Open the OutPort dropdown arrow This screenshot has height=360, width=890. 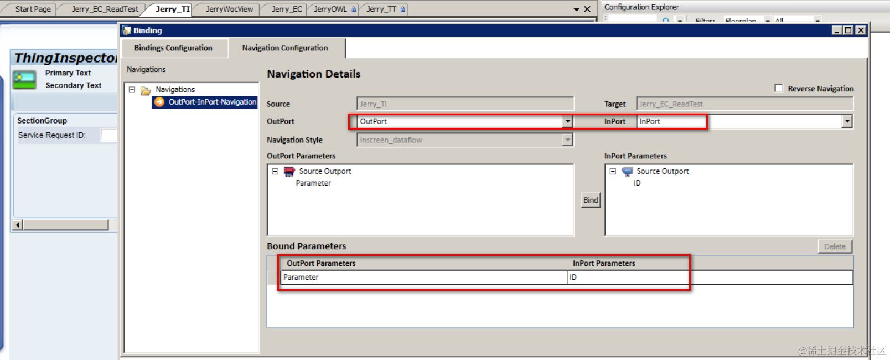tap(567, 121)
